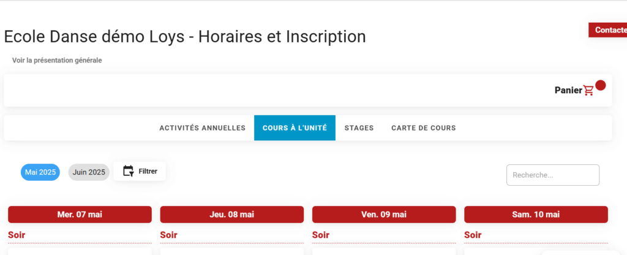Switch to Activités Annuelles tab
This screenshot has height=255, width=627.
coord(202,128)
